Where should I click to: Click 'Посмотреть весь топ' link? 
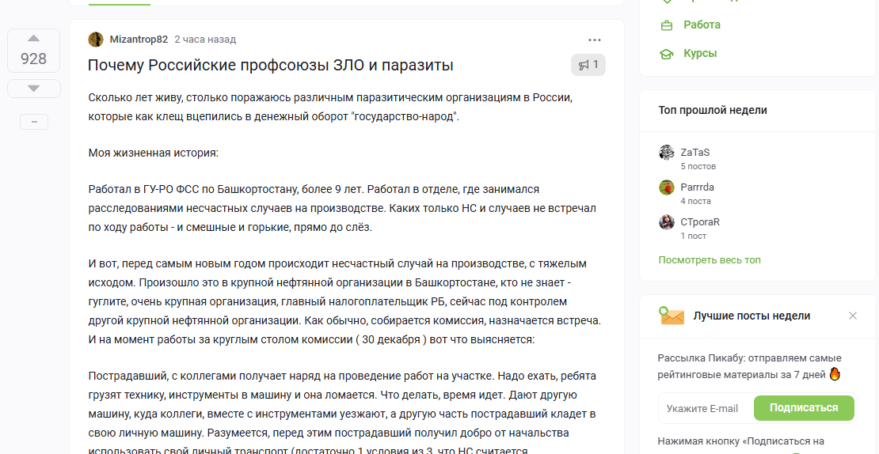(x=710, y=259)
